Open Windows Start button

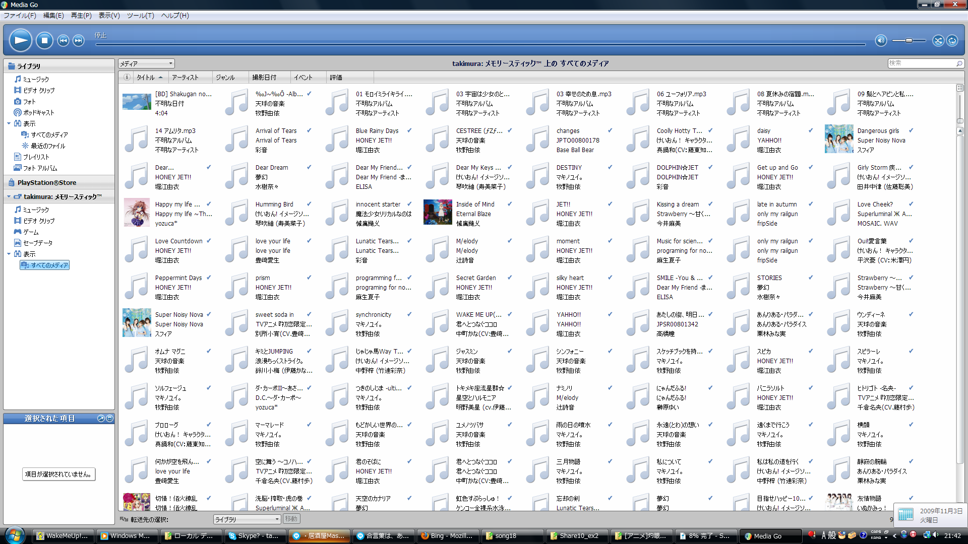pyautogui.click(x=14, y=535)
